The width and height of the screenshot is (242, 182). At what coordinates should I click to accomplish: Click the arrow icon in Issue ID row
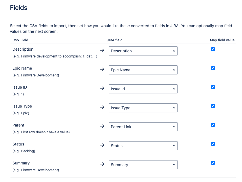(102, 88)
